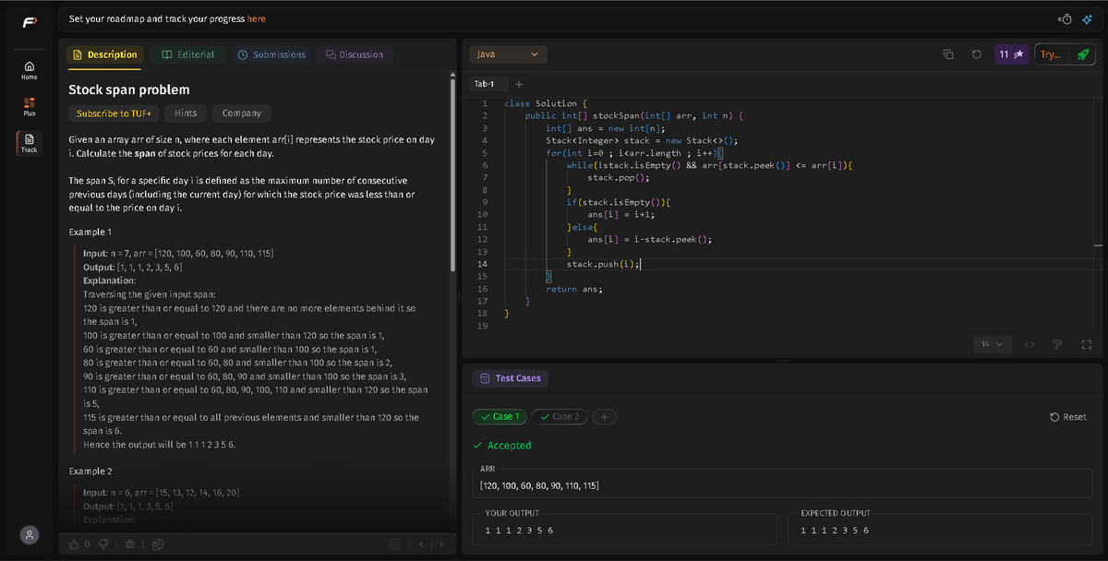Click the 'class Solution {' line
1108x561 pixels.
[546, 103]
